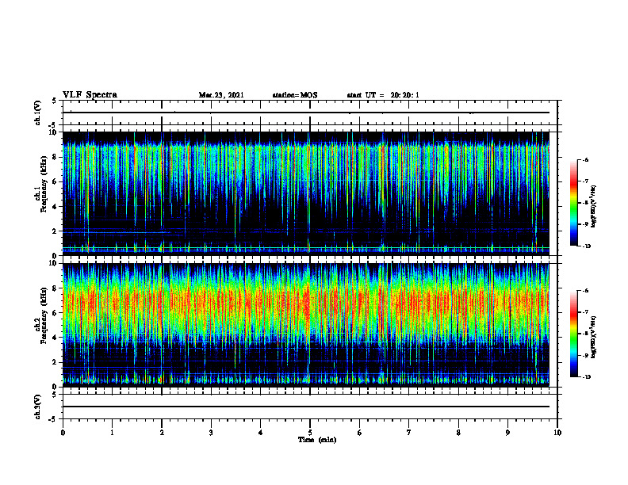Click time axis tick label "1"
The width and height of the screenshot is (628, 485).
tap(112, 433)
